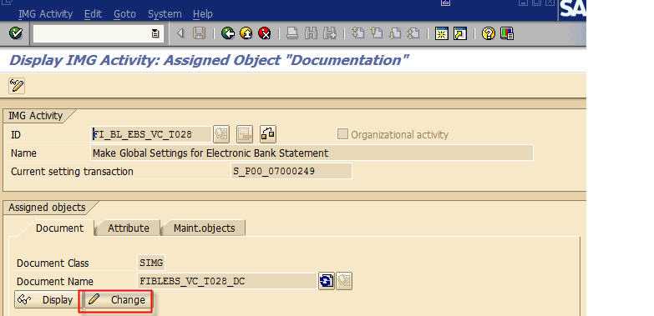Exit using the yellow up-arrow icon
The image size is (654, 316).
pyautogui.click(x=246, y=33)
